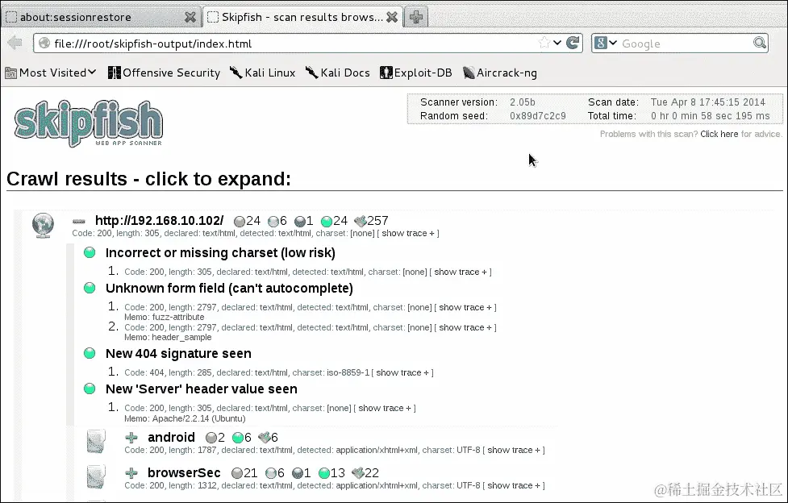The width and height of the screenshot is (788, 503).
Task: Click the android folder icon
Action: [96, 442]
